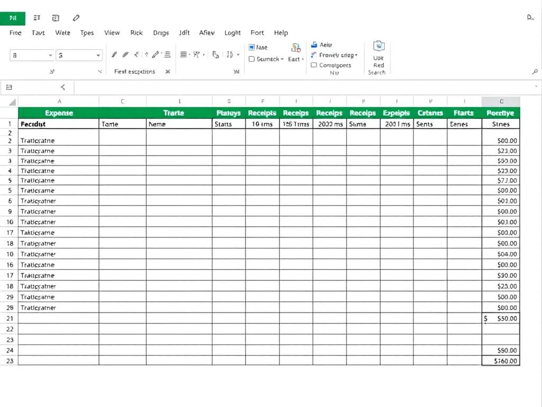Click the Proney sdeg ribbon button
The height and width of the screenshot is (407, 542).
(x=335, y=54)
